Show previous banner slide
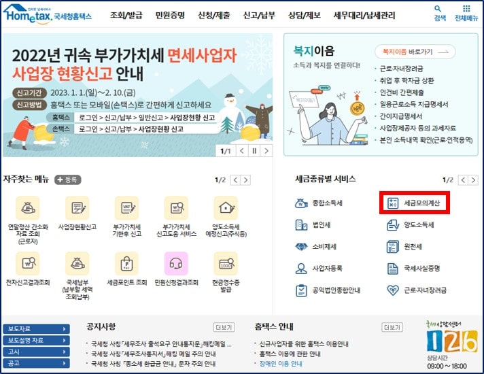This screenshot has width=484, height=374. [242, 151]
